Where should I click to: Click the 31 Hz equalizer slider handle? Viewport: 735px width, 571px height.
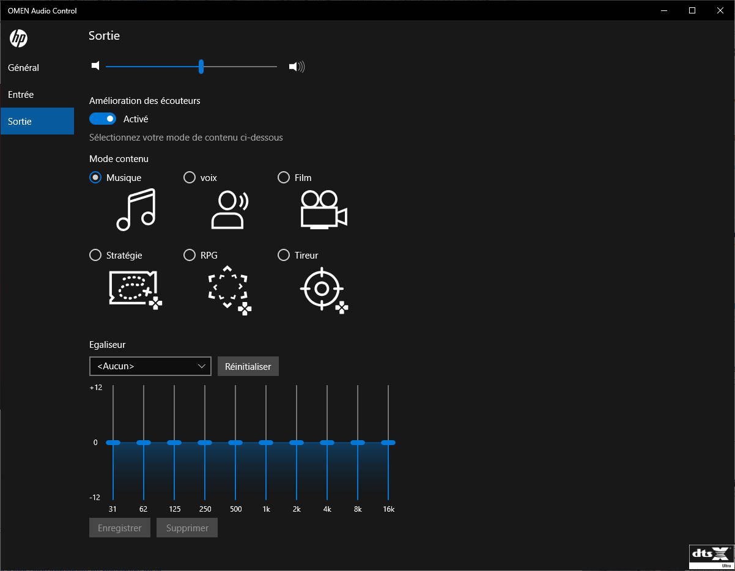click(113, 443)
